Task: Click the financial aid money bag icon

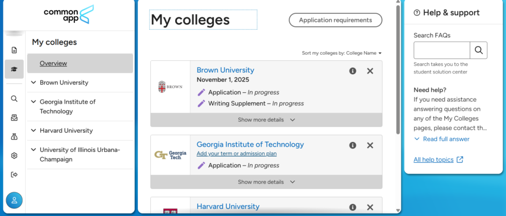Action: coord(14,137)
